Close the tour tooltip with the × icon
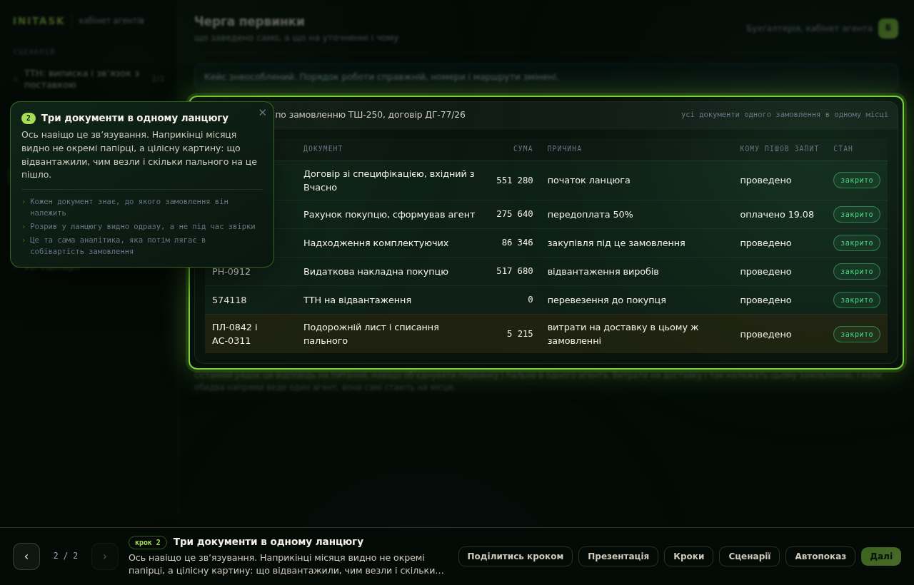The image size is (914, 585). [262, 113]
